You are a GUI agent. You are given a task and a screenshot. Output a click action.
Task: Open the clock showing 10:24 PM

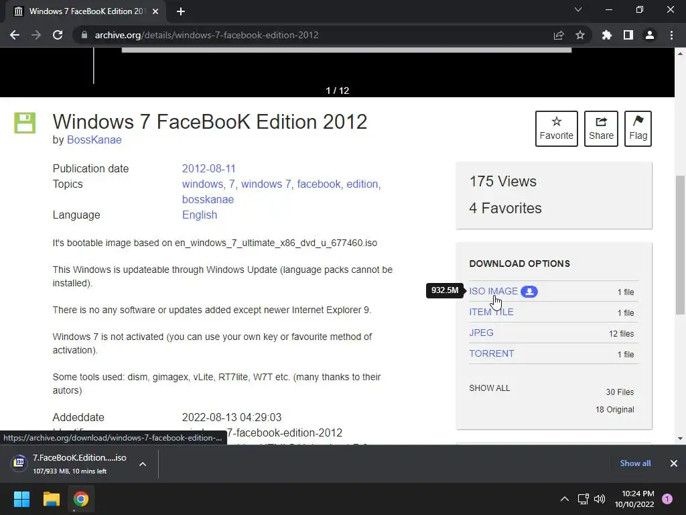[x=635, y=499]
